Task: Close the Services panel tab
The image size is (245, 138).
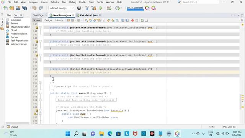Action: (x=21, y=15)
